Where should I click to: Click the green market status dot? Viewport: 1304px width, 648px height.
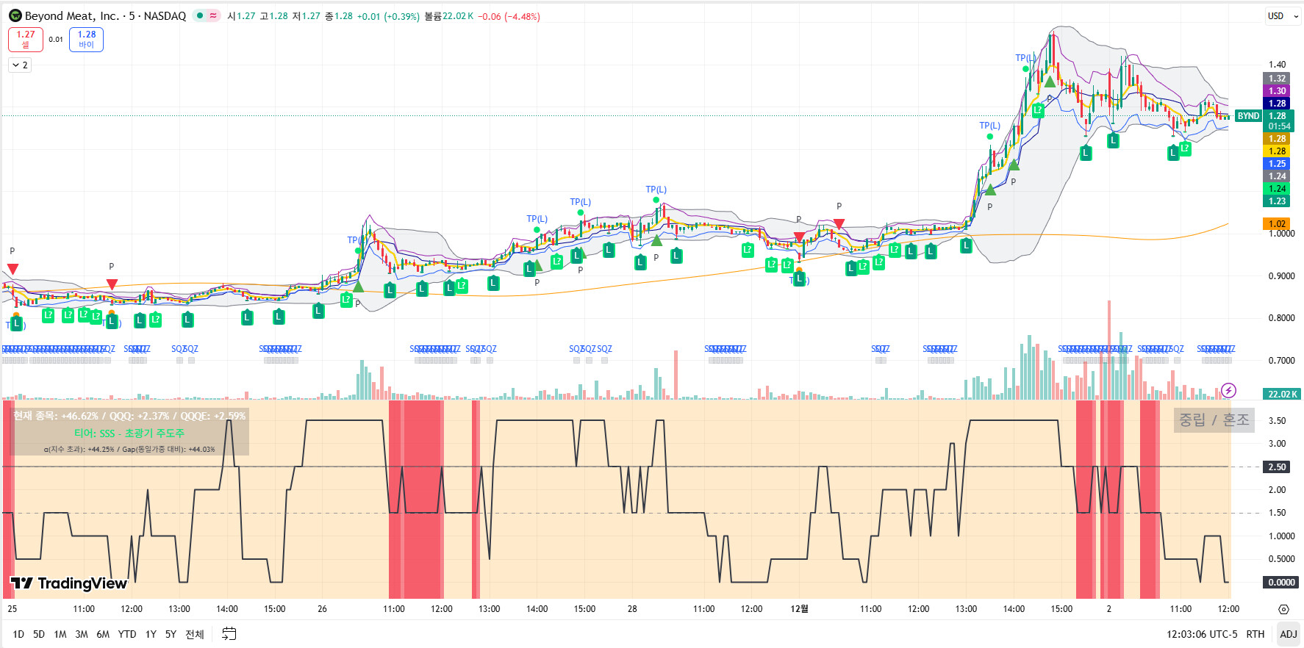pos(199,15)
